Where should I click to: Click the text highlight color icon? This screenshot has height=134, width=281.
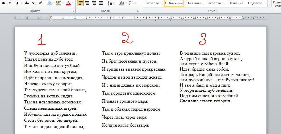point(58,3)
